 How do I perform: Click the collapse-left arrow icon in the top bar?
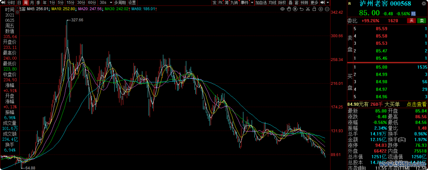pyautogui.click(x=3, y=3)
